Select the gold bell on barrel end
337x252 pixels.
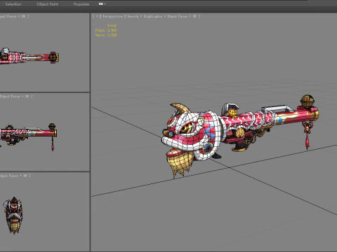click(x=308, y=101)
